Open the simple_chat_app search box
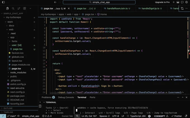190x118 pixels. pos(99,2)
